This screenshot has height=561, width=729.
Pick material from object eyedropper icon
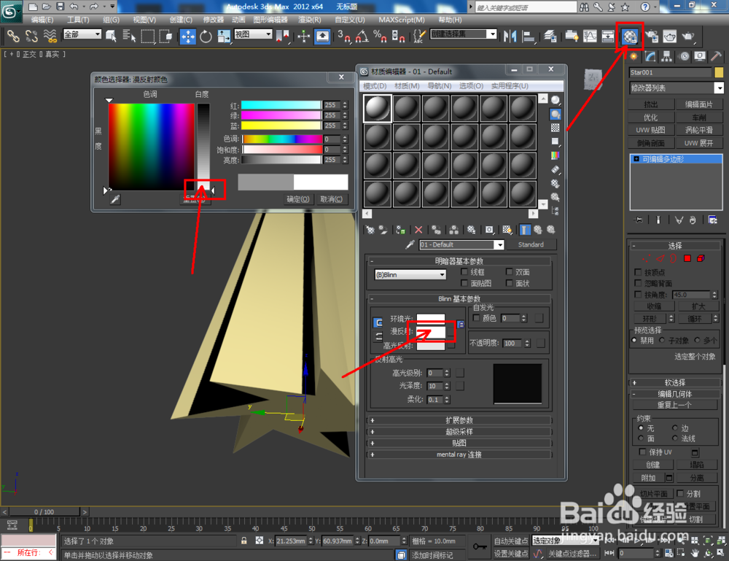point(410,244)
